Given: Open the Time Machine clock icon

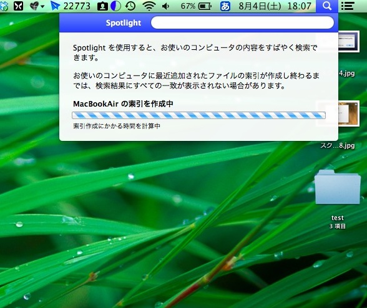Looking at the screenshot, I should [130, 6].
